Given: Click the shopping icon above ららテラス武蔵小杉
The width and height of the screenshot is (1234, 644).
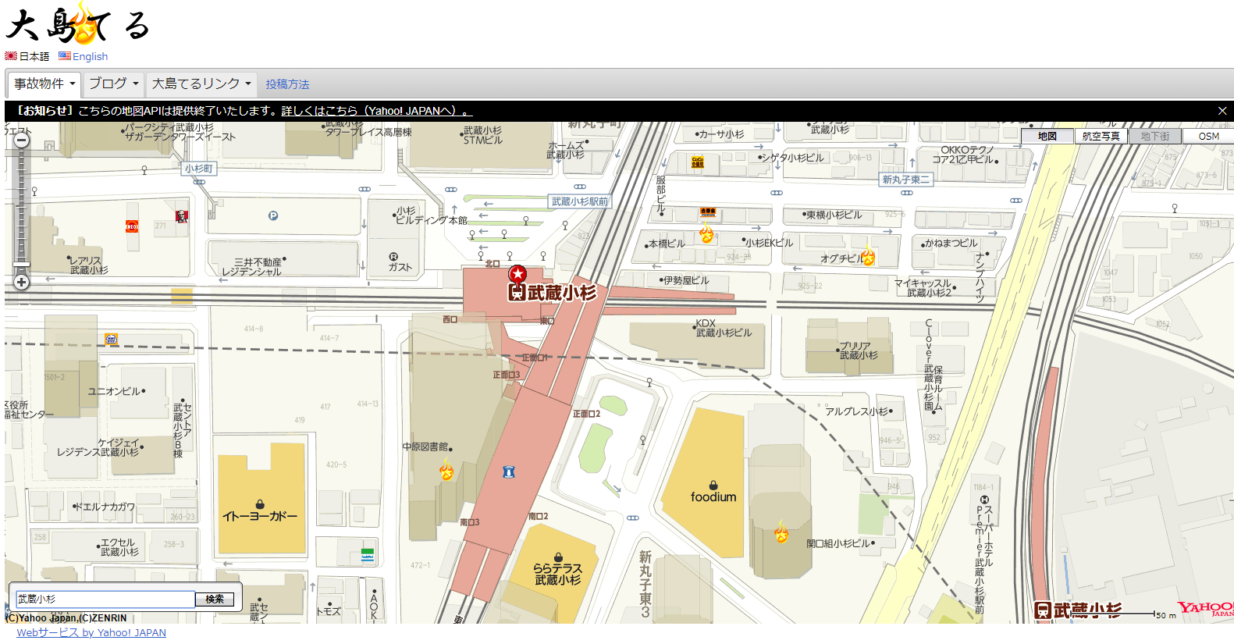Looking at the screenshot, I should [558, 557].
